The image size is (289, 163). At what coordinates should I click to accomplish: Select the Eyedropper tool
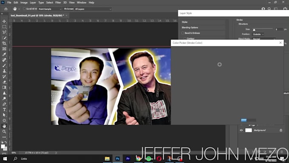coord(4,54)
